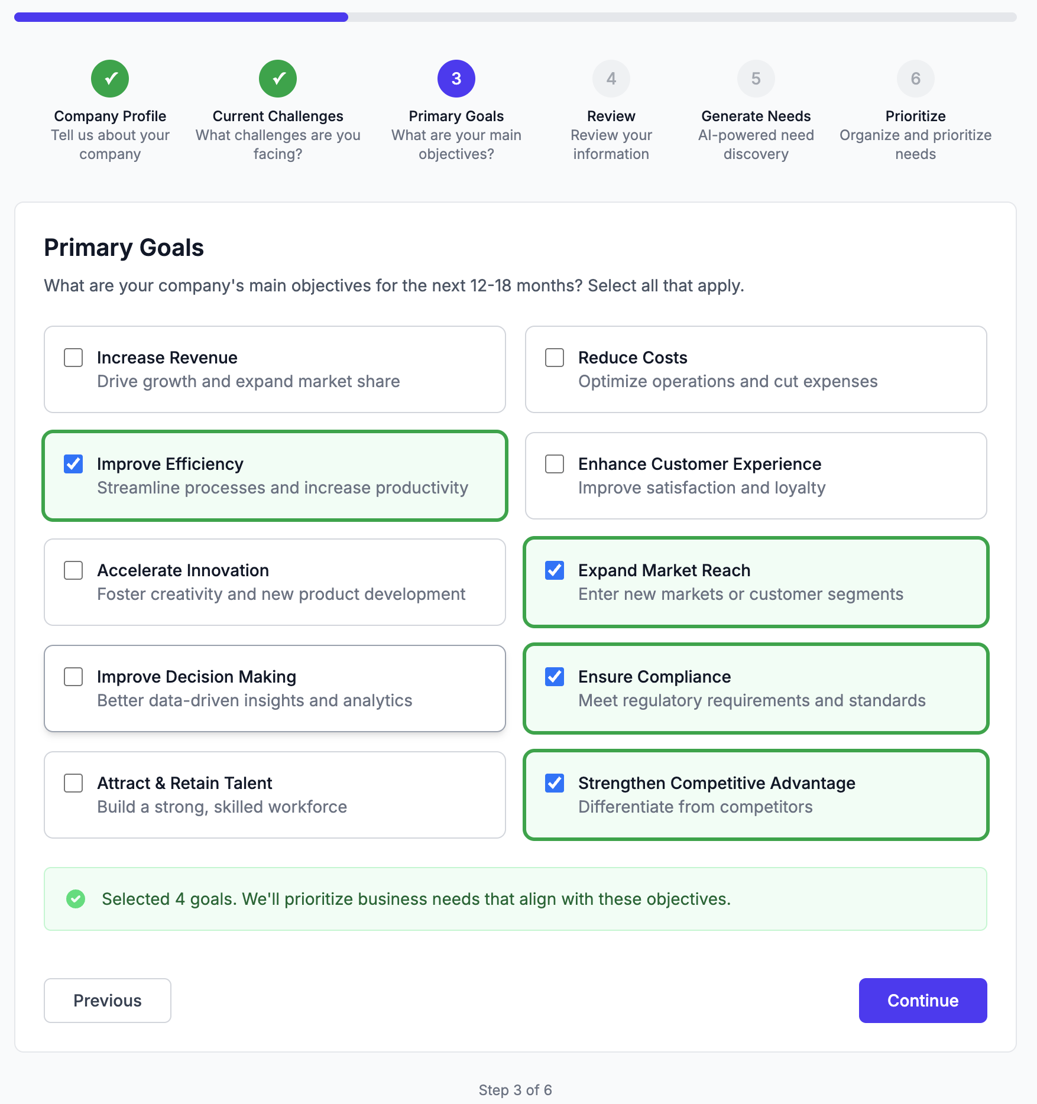This screenshot has width=1037, height=1104.
Task: Check the Increase Revenue checkbox
Action: [x=73, y=358]
